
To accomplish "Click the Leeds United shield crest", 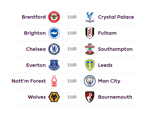I will click(90, 65).
